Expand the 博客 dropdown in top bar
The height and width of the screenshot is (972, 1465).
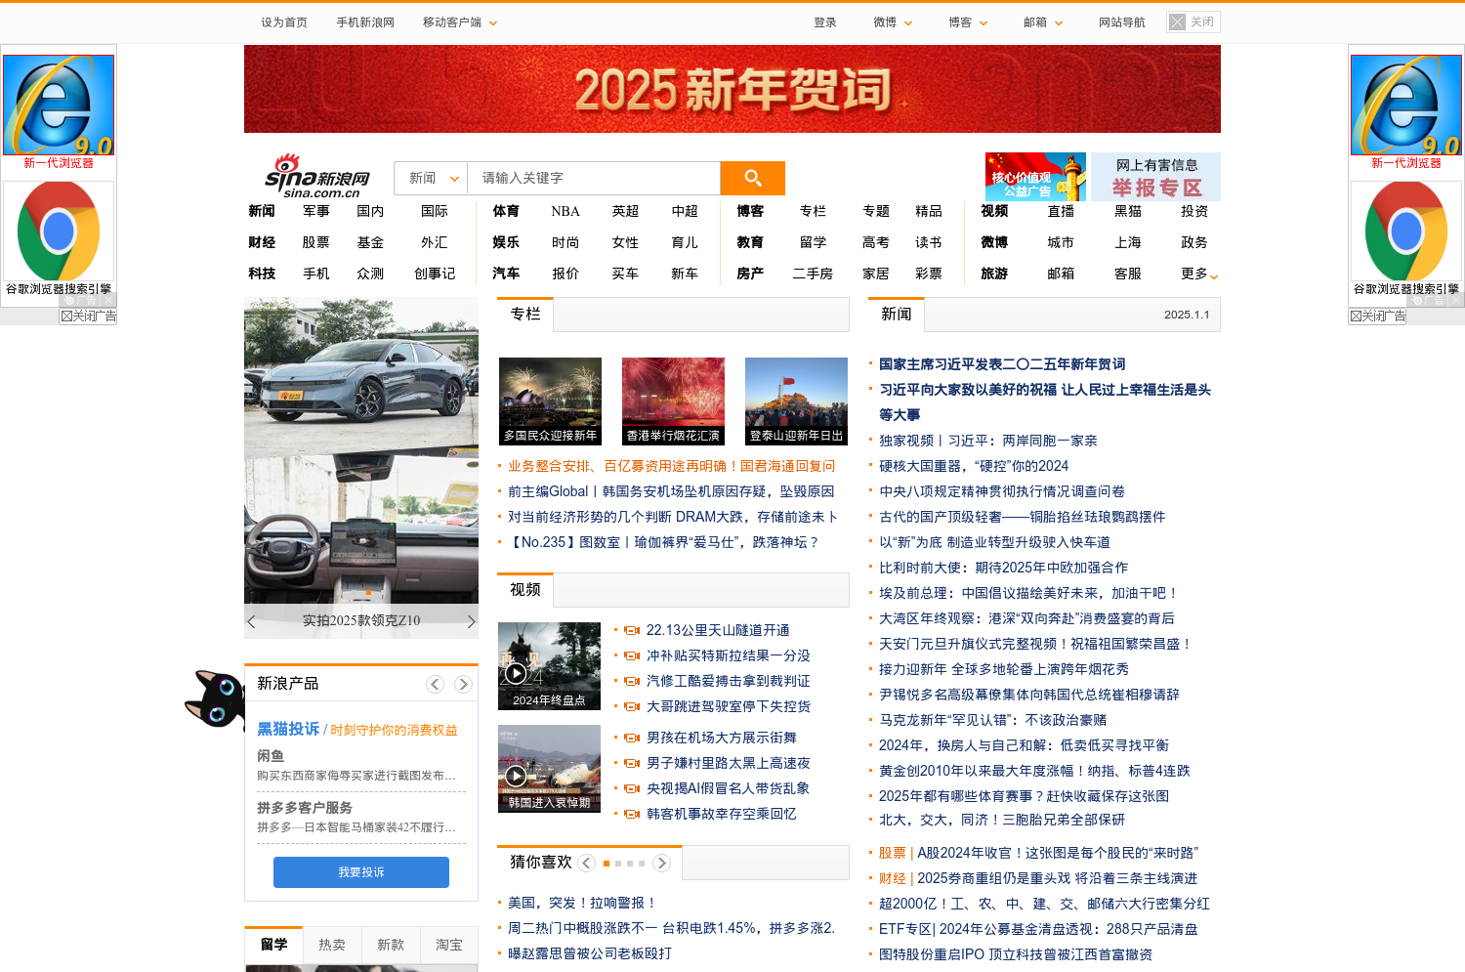pos(984,22)
